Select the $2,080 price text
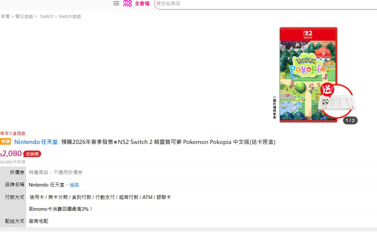Image resolution: width=377 pixels, height=234 pixels. (x=12, y=153)
